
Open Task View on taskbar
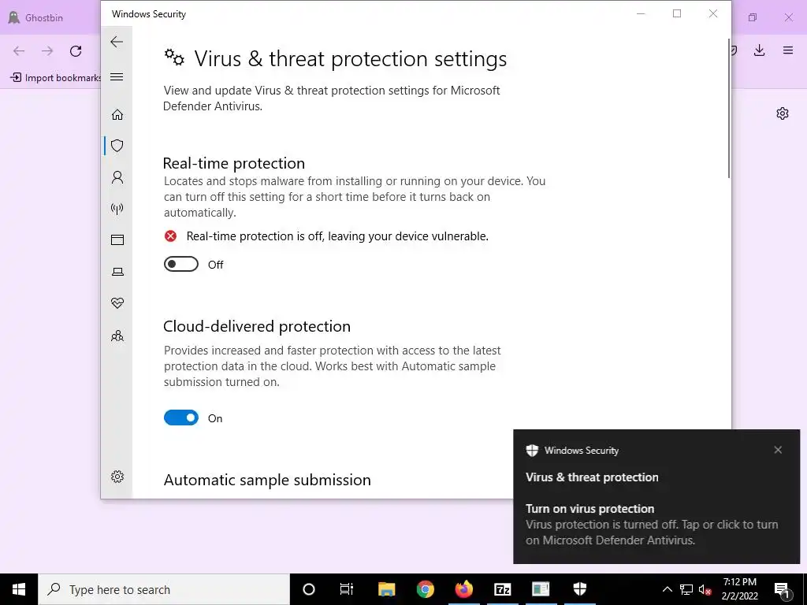click(347, 589)
